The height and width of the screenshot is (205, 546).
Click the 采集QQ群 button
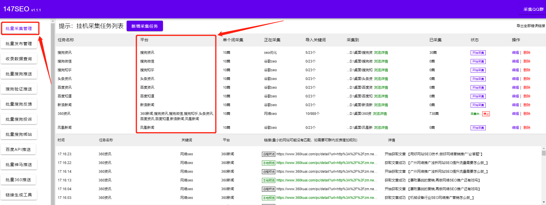point(533,9)
